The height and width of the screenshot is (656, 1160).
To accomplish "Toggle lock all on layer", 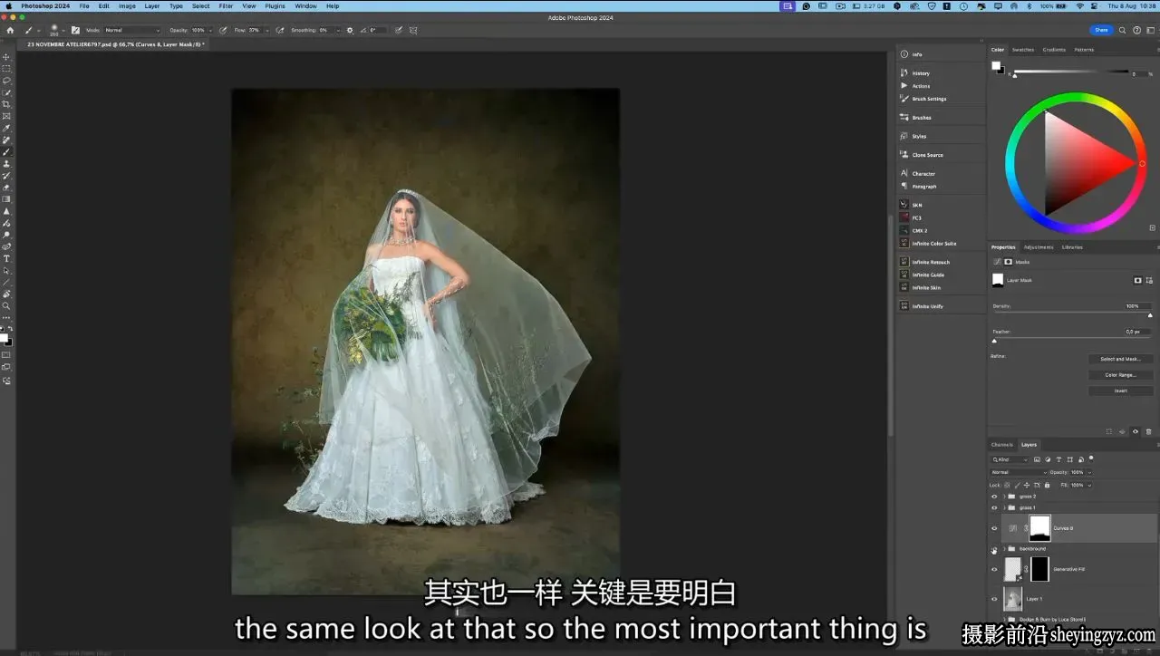I will (1045, 485).
